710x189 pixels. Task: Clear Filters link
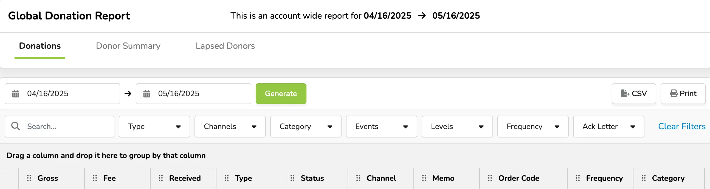[x=682, y=127]
